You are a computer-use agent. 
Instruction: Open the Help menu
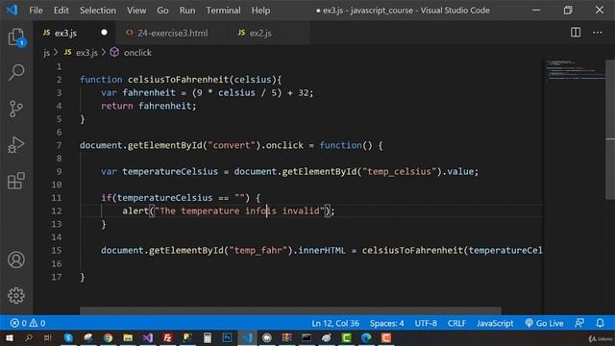(260, 11)
